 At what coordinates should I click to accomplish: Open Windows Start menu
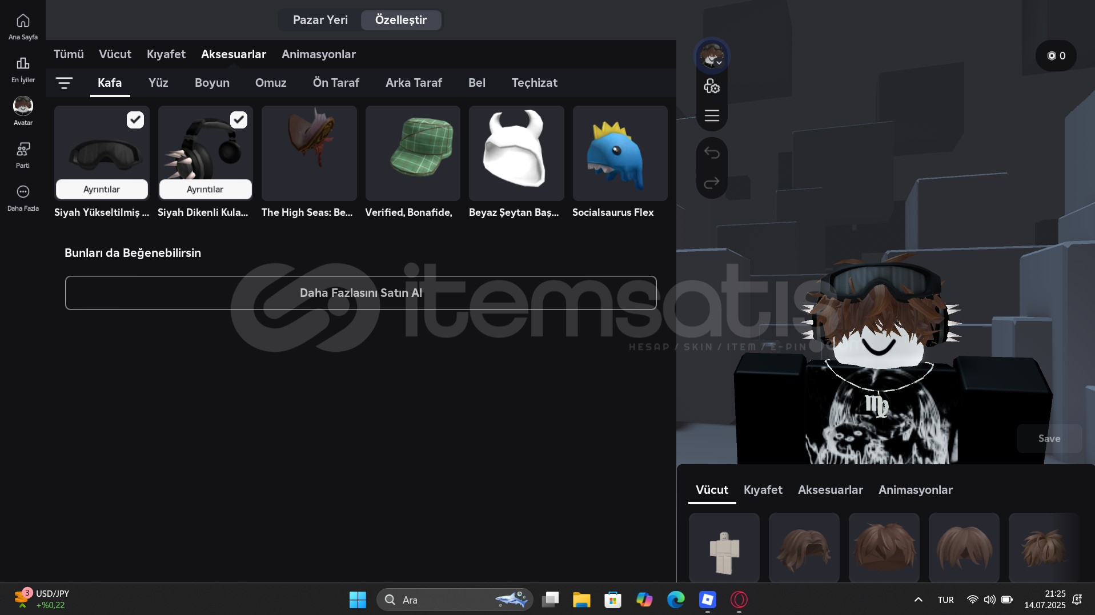[358, 600]
